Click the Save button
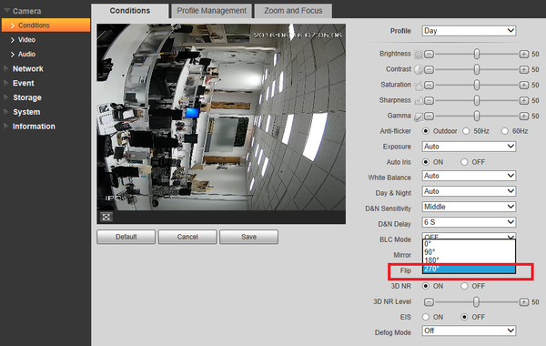Image resolution: width=546 pixels, height=346 pixels. (248, 237)
